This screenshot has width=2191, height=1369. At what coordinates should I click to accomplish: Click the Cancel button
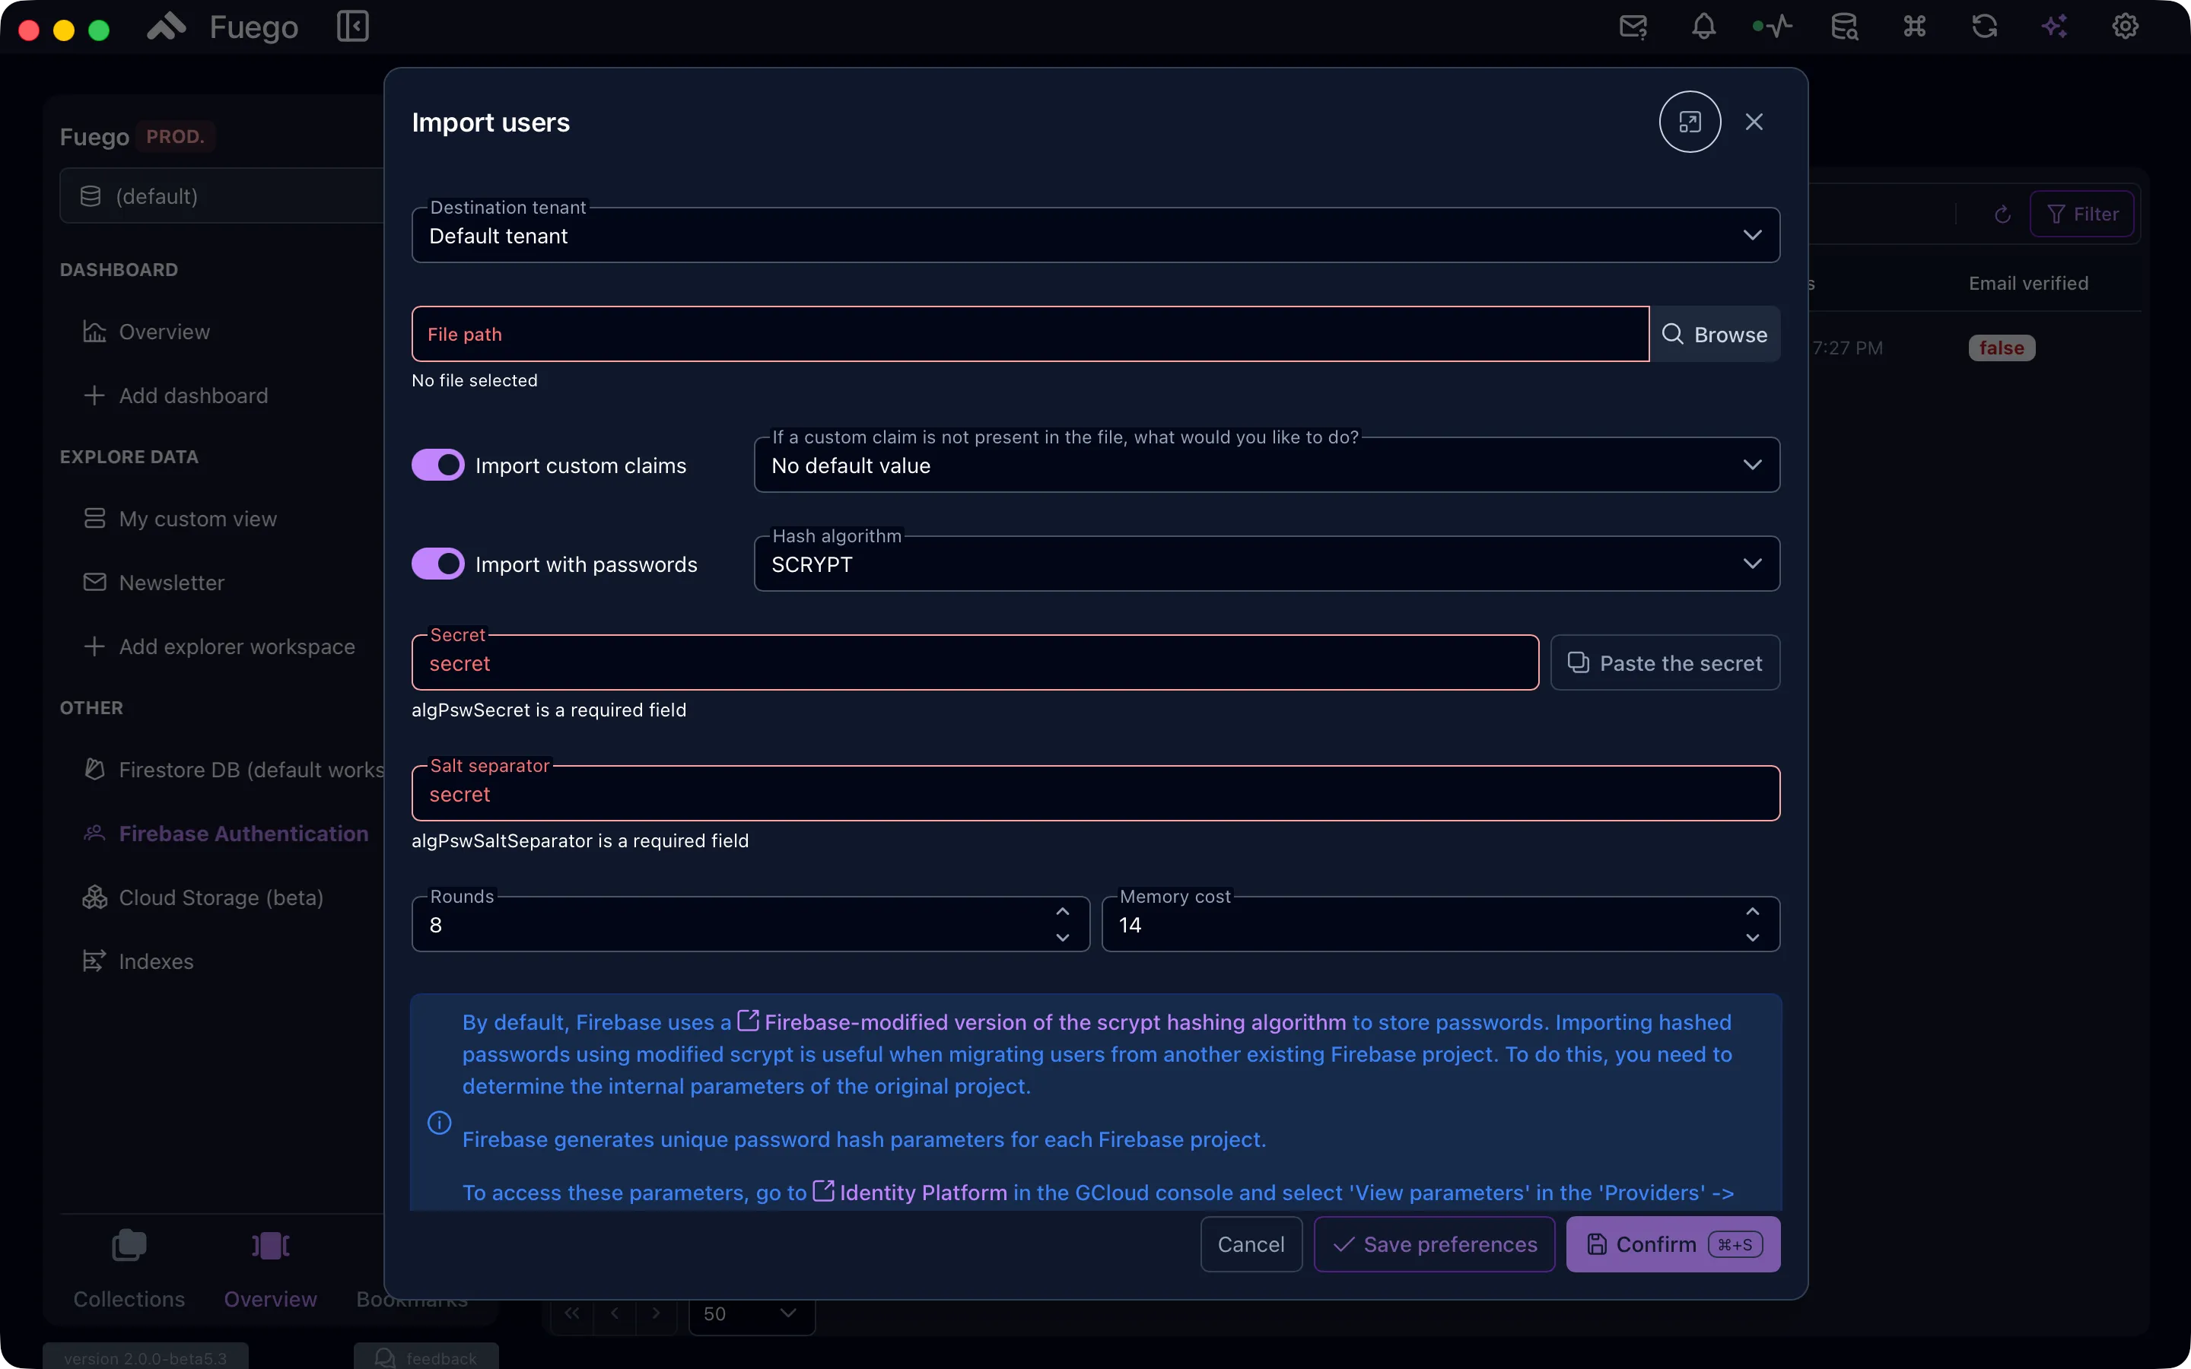click(x=1251, y=1244)
